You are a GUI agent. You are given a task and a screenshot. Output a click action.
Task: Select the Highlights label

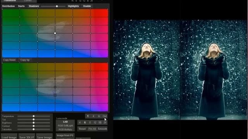[73, 6]
